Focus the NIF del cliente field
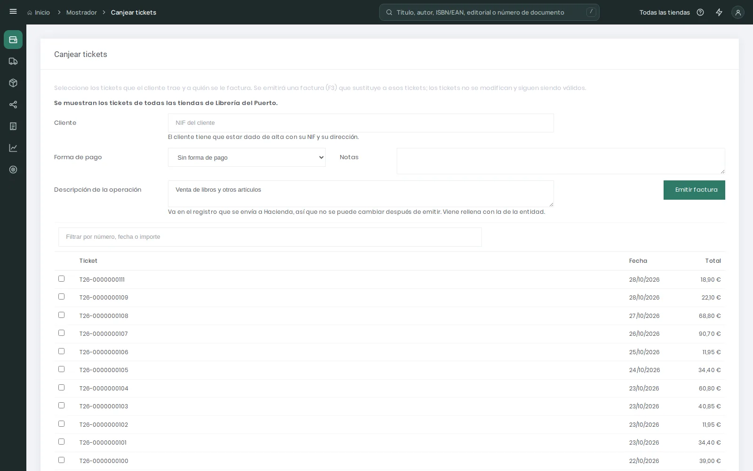Image resolution: width=753 pixels, height=471 pixels. (x=360, y=123)
